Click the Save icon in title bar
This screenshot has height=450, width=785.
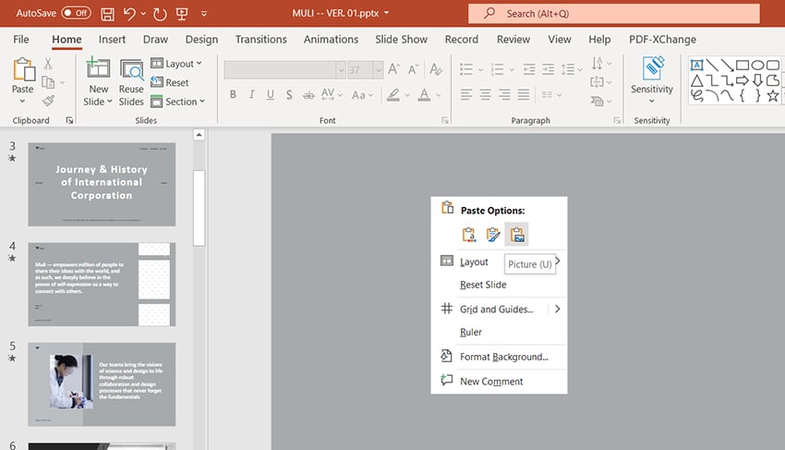pos(108,14)
